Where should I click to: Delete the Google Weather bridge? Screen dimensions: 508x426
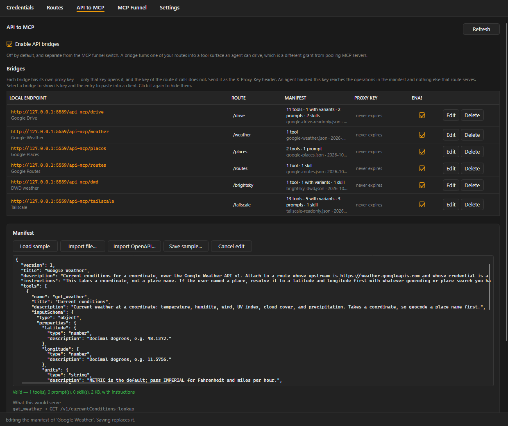[x=472, y=135]
